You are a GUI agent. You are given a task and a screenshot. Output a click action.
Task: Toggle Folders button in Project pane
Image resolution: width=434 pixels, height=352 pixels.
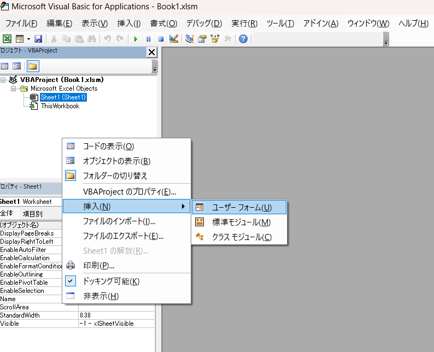[33, 66]
